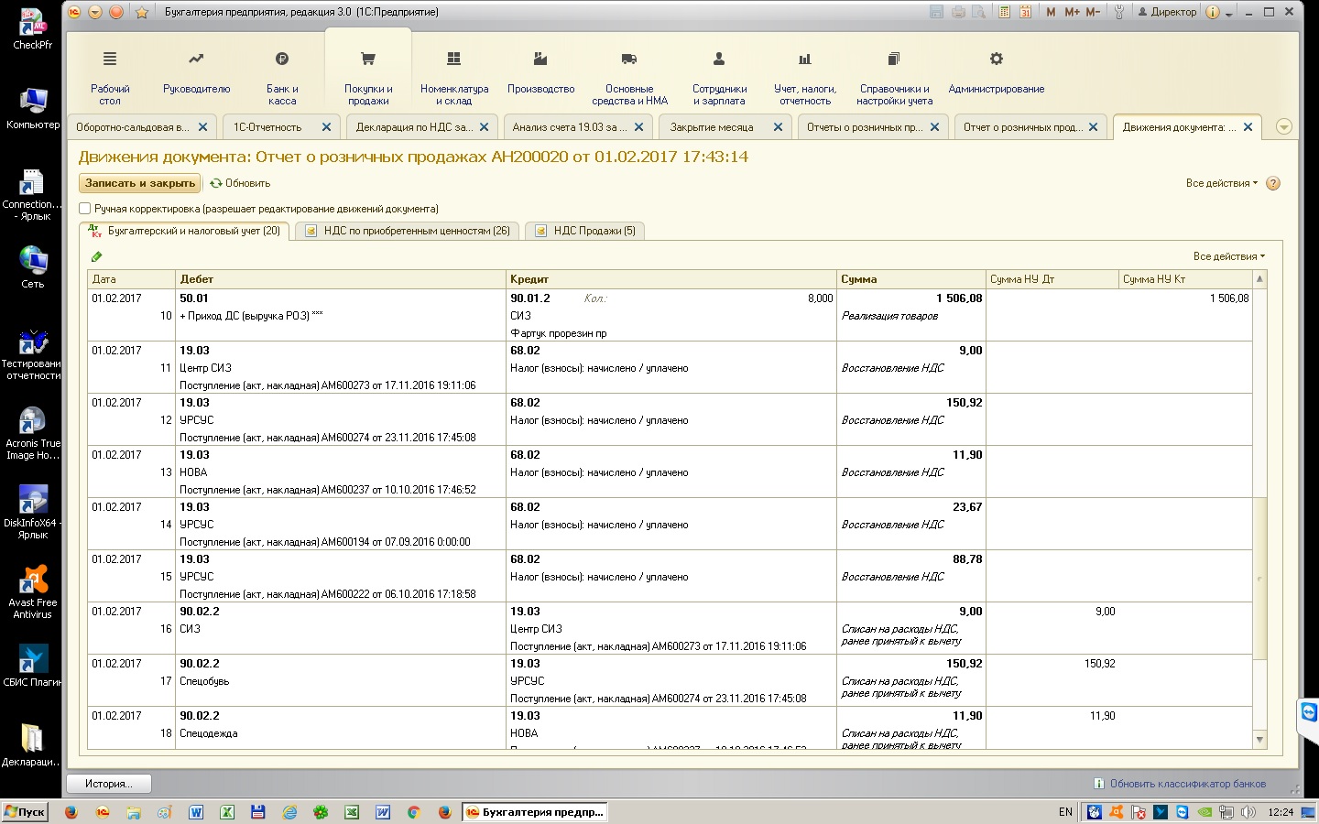The width and height of the screenshot is (1319, 824).
Task: Click the Записать и закрыть button
Action: coord(140,183)
